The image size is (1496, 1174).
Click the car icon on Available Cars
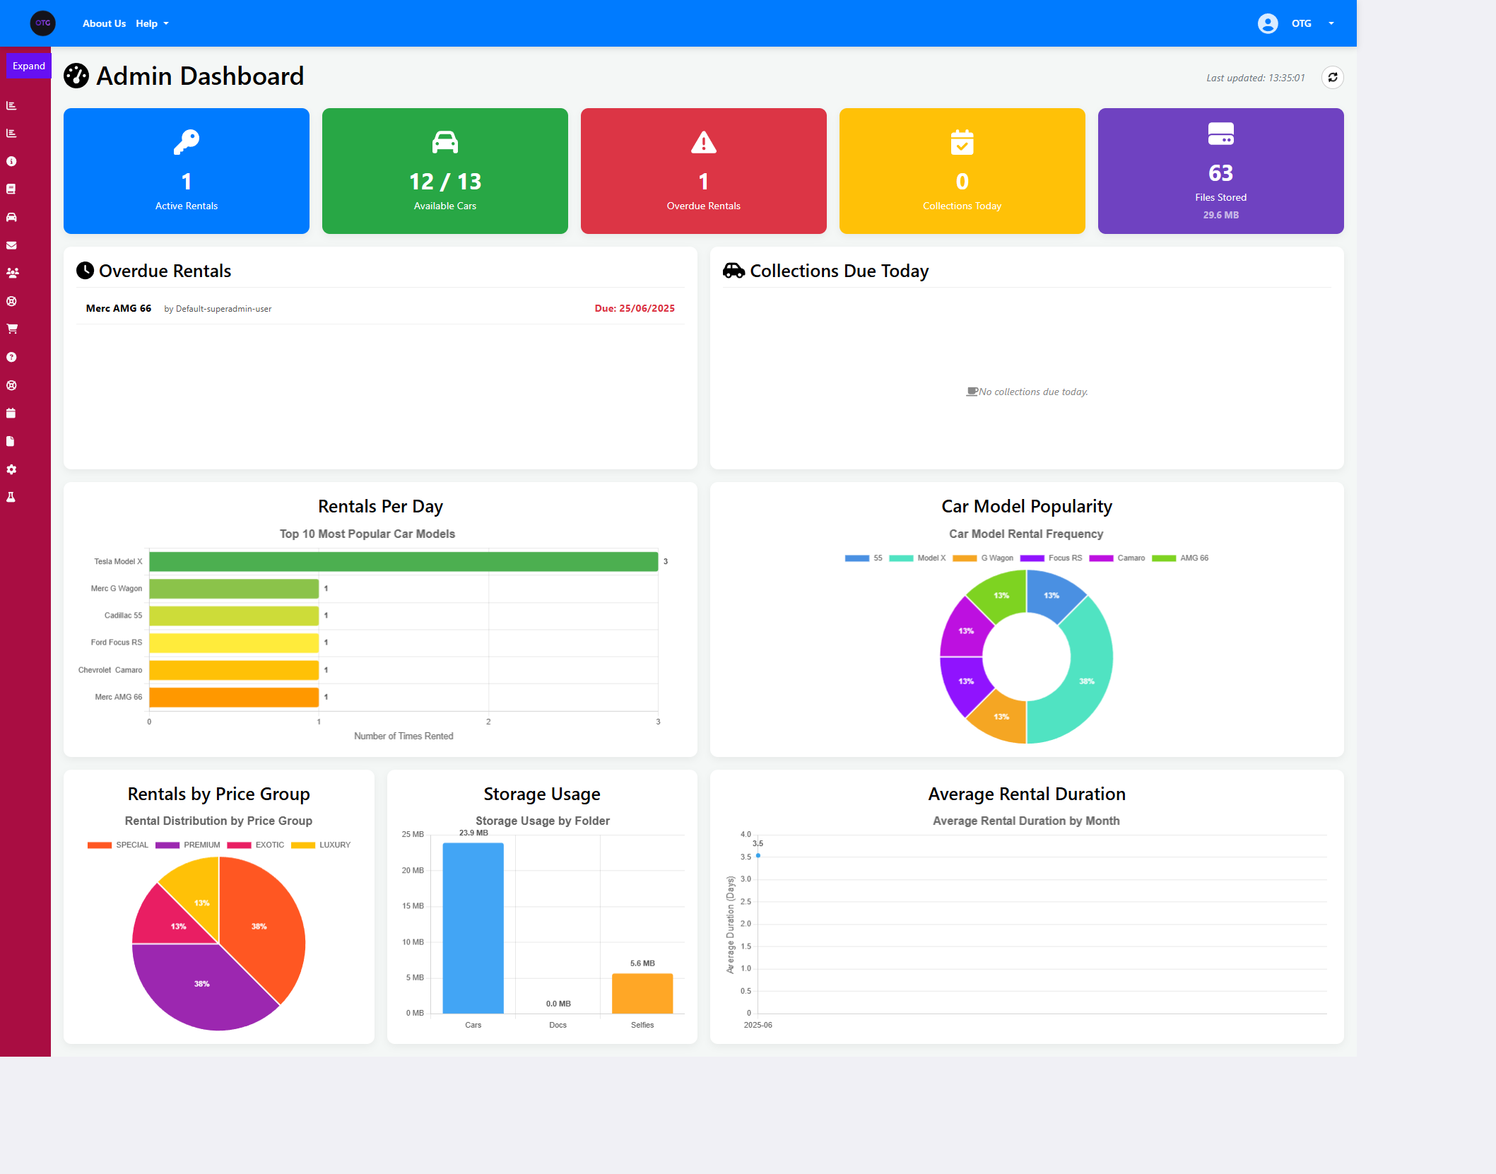[x=445, y=142]
